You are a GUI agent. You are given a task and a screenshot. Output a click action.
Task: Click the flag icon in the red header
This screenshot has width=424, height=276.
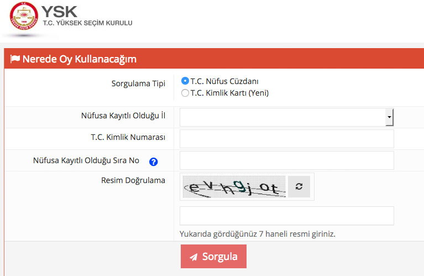click(15, 59)
